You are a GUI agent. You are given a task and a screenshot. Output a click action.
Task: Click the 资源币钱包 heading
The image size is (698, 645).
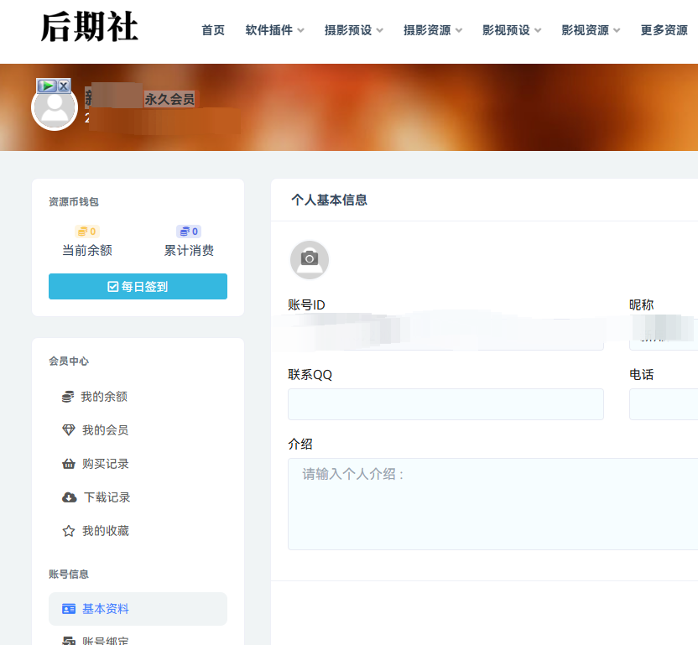coord(74,202)
